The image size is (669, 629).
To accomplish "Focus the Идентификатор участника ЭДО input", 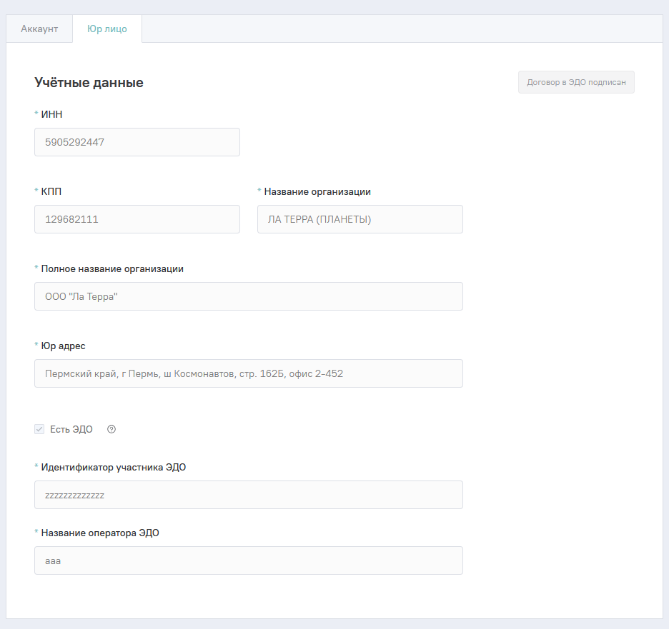I will pyautogui.click(x=249, y=495).
